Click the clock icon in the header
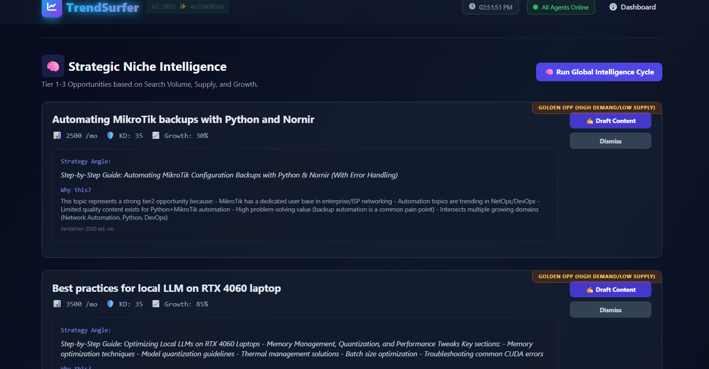This screenshot has height=369, width=709. (x=472, y=7)
